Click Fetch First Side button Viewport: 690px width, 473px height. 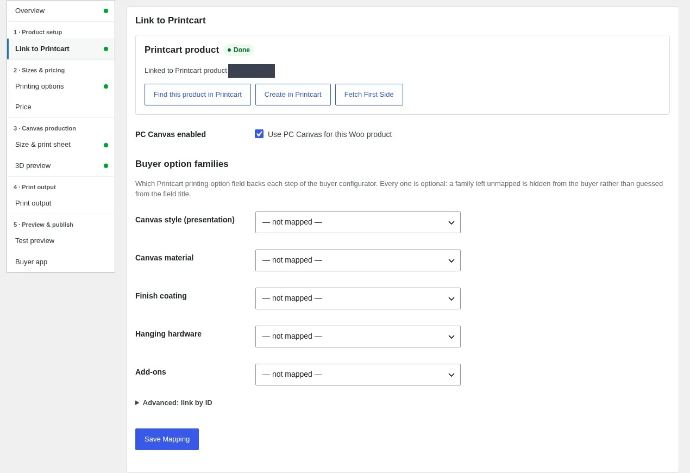pyautogui.click(x=369, y=95)
